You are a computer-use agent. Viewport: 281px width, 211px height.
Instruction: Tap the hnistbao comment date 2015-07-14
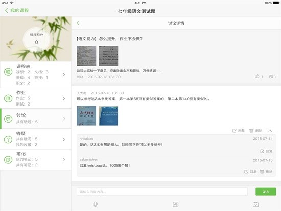click(x=263, y=139)
